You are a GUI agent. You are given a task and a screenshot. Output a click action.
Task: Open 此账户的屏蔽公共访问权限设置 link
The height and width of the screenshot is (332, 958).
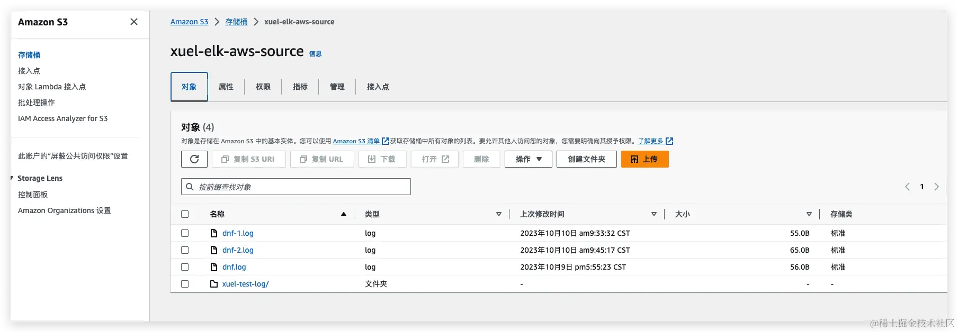pyautogui.click(x=73, y=156)
